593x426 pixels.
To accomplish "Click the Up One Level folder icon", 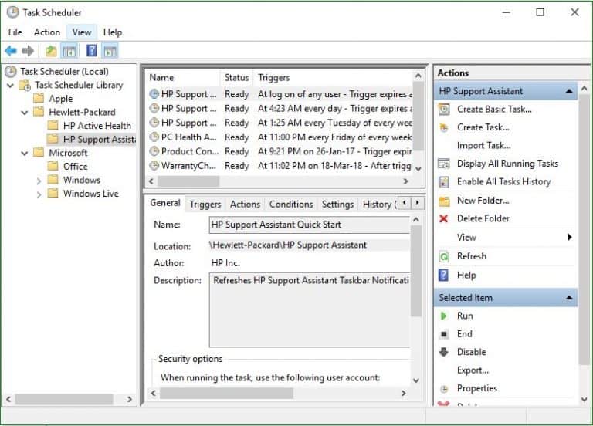I will (x=51, y=51).
